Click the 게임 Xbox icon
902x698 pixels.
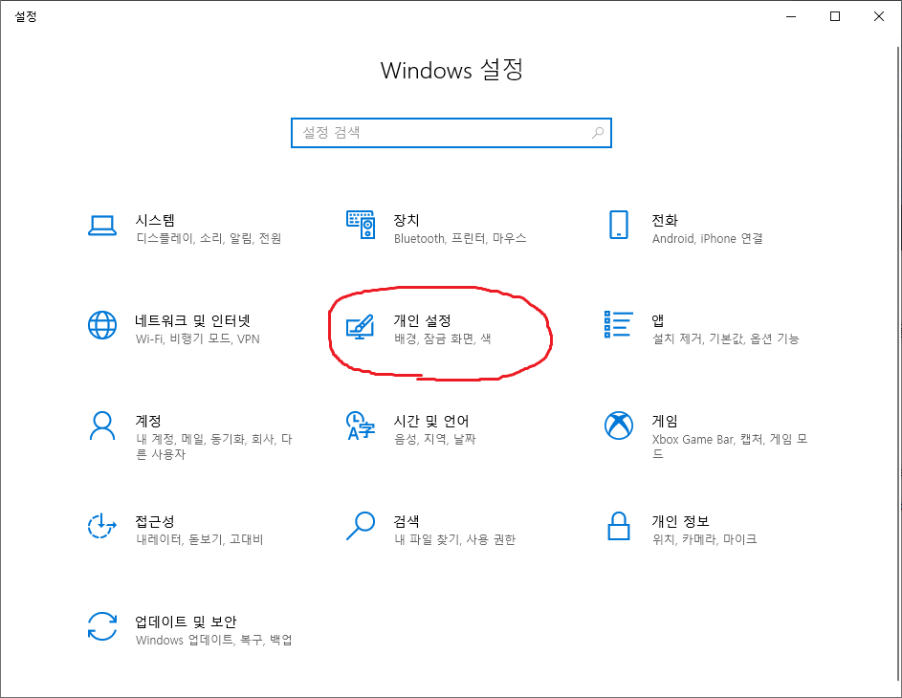tap(619, 425)
